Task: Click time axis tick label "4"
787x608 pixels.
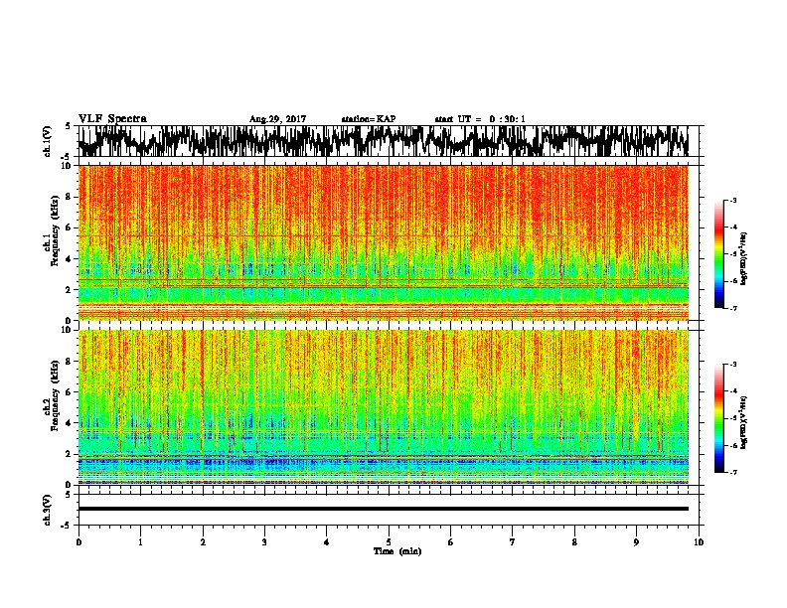Action: coord(327,542)
